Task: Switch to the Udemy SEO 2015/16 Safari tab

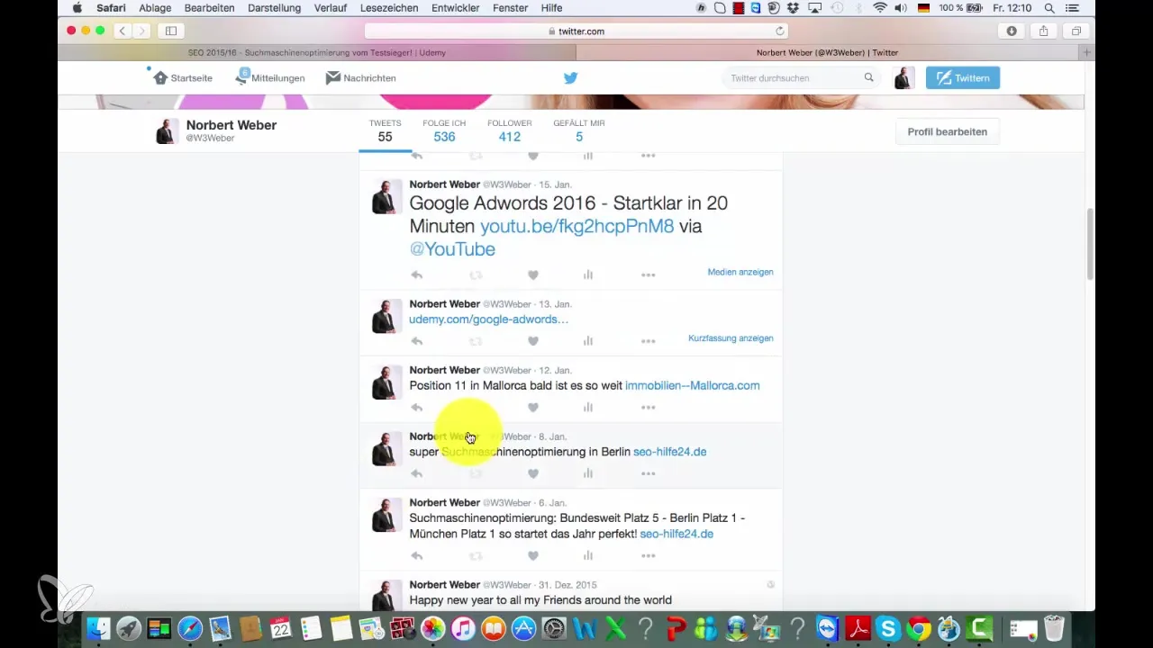Action: (x=317, y=52)
